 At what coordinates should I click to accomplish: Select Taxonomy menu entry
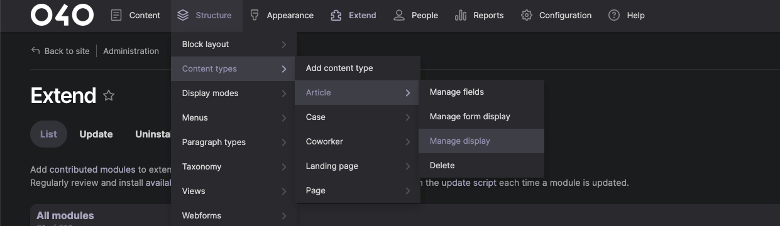click(233, 167)
